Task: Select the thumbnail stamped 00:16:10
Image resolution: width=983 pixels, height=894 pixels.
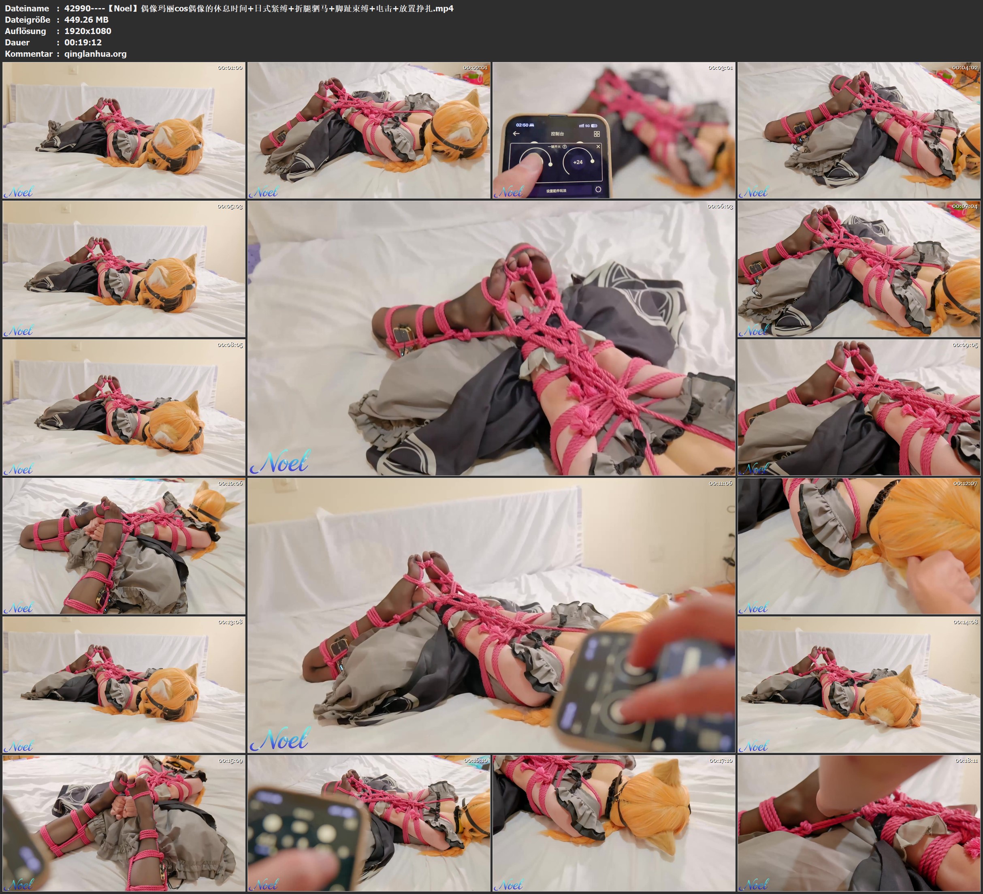Action: tap(369, 823)
